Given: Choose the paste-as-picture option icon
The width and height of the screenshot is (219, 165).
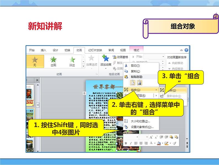Looking at the screenshot, I should pos(139,82).
